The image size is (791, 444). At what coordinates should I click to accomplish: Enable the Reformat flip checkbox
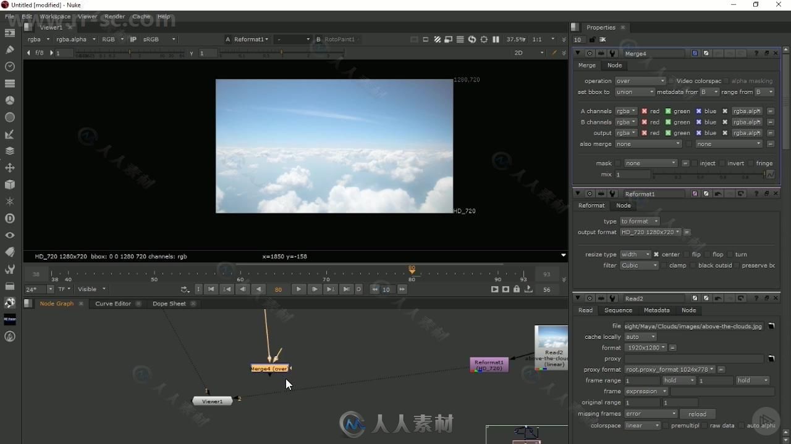click(687, 254)
